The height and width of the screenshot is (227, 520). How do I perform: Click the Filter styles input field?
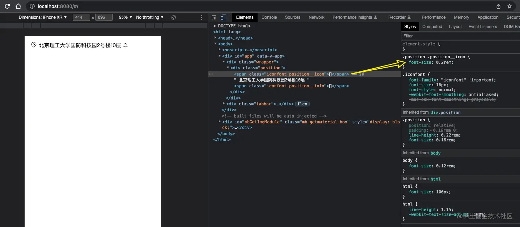coord(460,36)
